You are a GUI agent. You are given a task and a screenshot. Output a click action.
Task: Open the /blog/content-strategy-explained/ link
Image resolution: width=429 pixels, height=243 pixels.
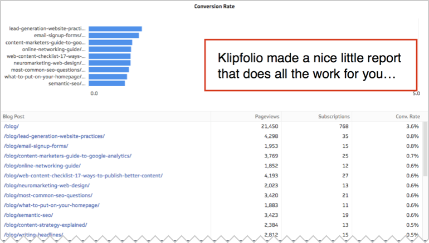45,225
